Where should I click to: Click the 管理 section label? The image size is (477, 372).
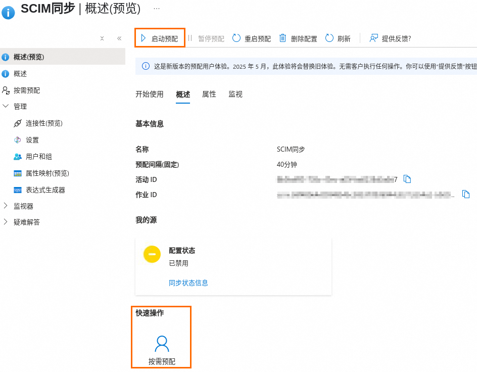tap(20, 107)
